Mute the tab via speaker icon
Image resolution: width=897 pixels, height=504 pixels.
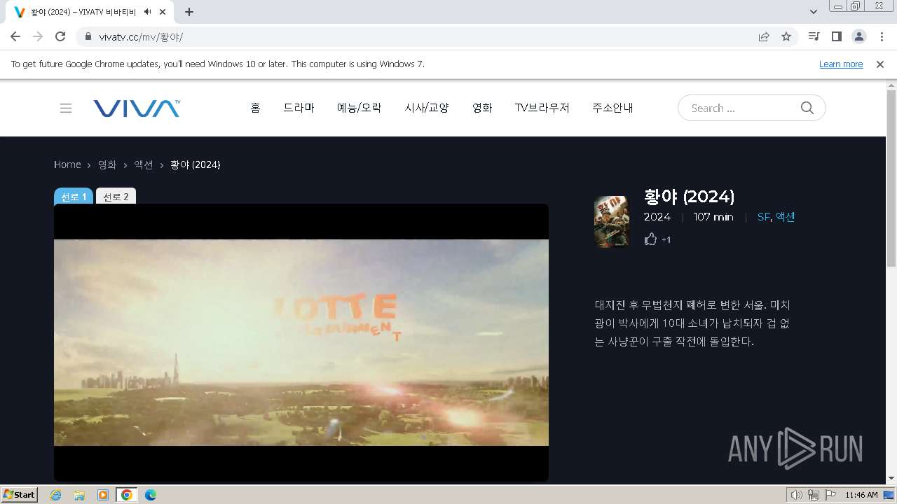[147, 12]
